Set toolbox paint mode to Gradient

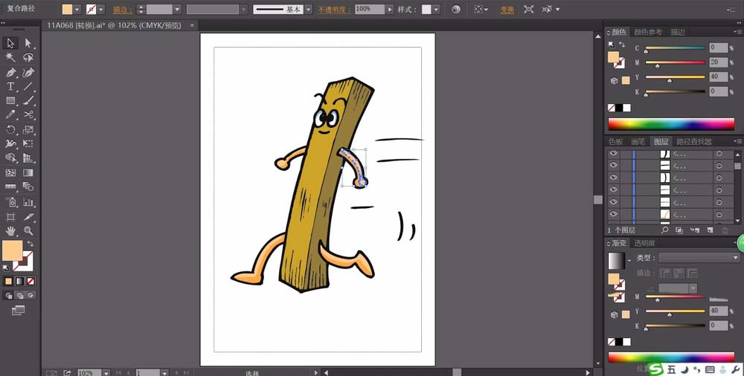(x=19, y=281)
